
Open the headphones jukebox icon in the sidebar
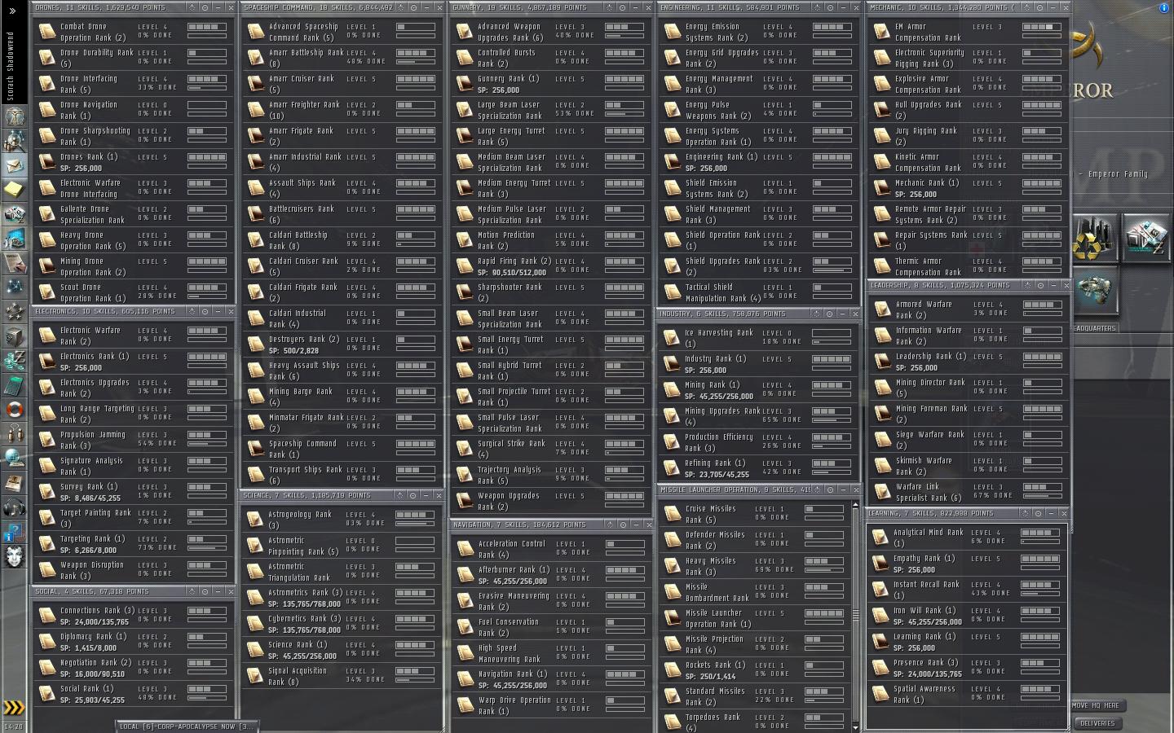[14, 508]
